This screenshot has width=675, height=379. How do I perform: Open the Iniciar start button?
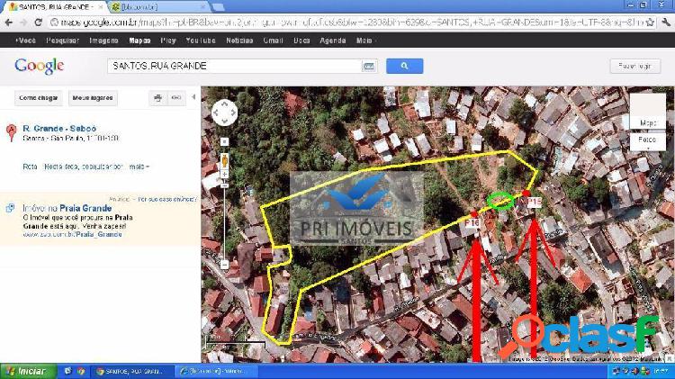pos(28,371)
